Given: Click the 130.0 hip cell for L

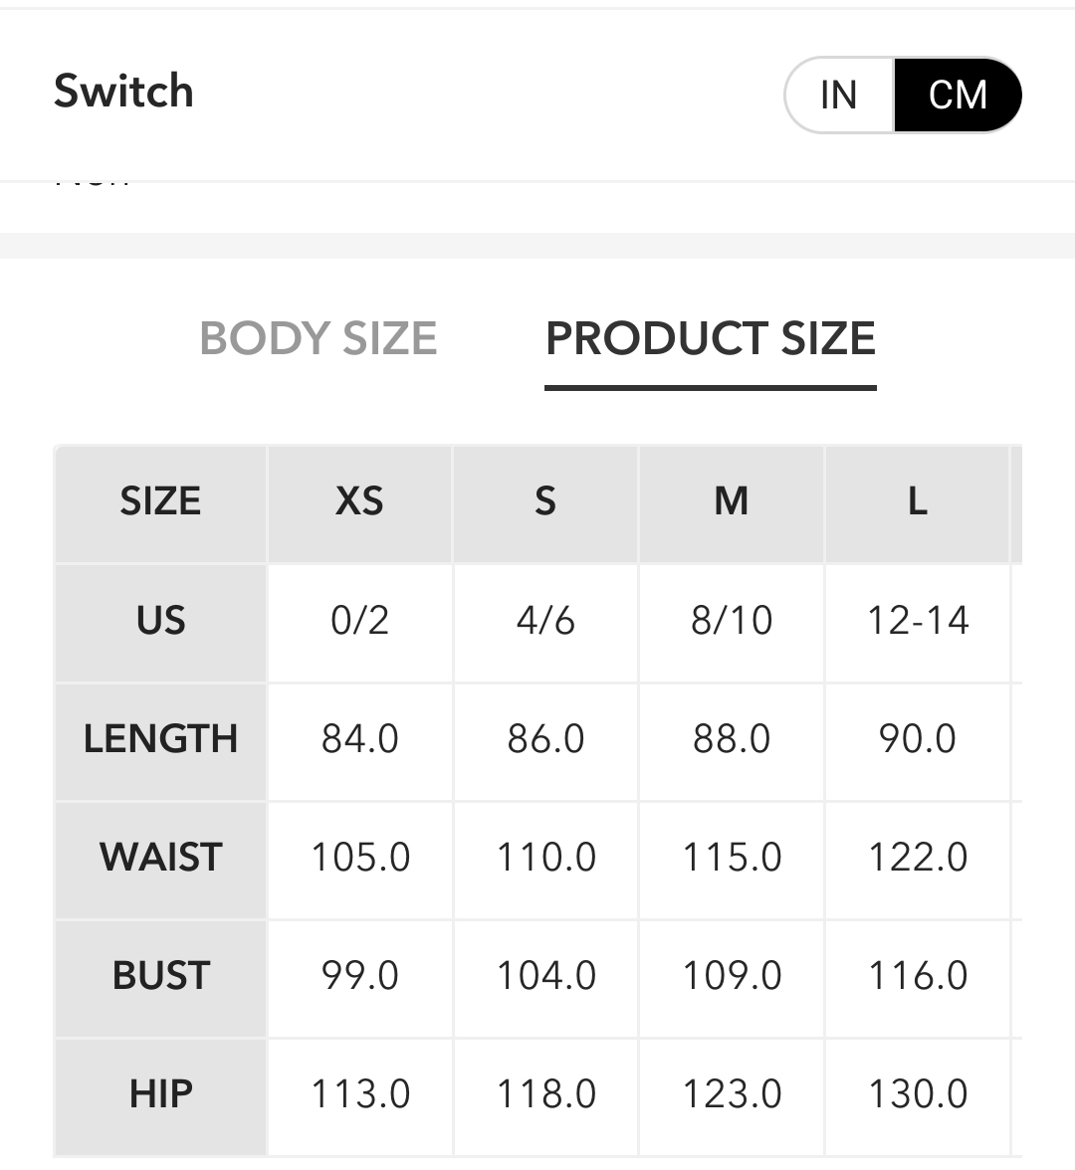Looking at the screenshot, I should click(x=918, y=1094).
